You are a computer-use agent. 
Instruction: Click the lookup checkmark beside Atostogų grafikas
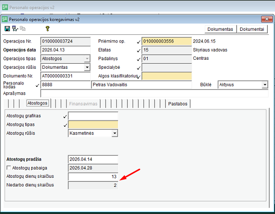(65, 117)
